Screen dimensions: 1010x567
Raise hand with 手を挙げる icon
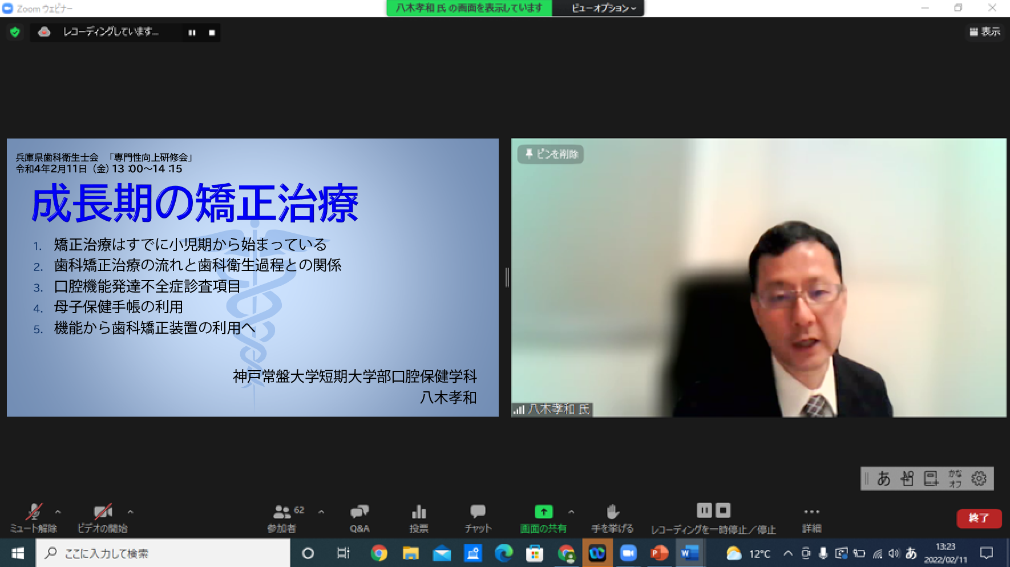(612, 518)
